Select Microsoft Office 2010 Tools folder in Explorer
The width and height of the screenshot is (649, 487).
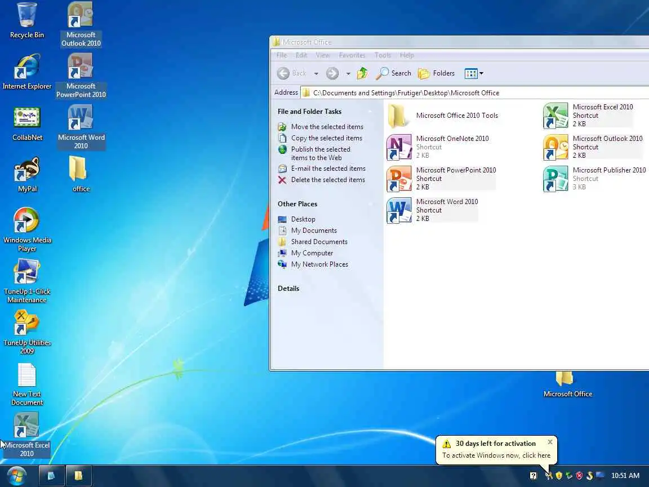[443, 116]
